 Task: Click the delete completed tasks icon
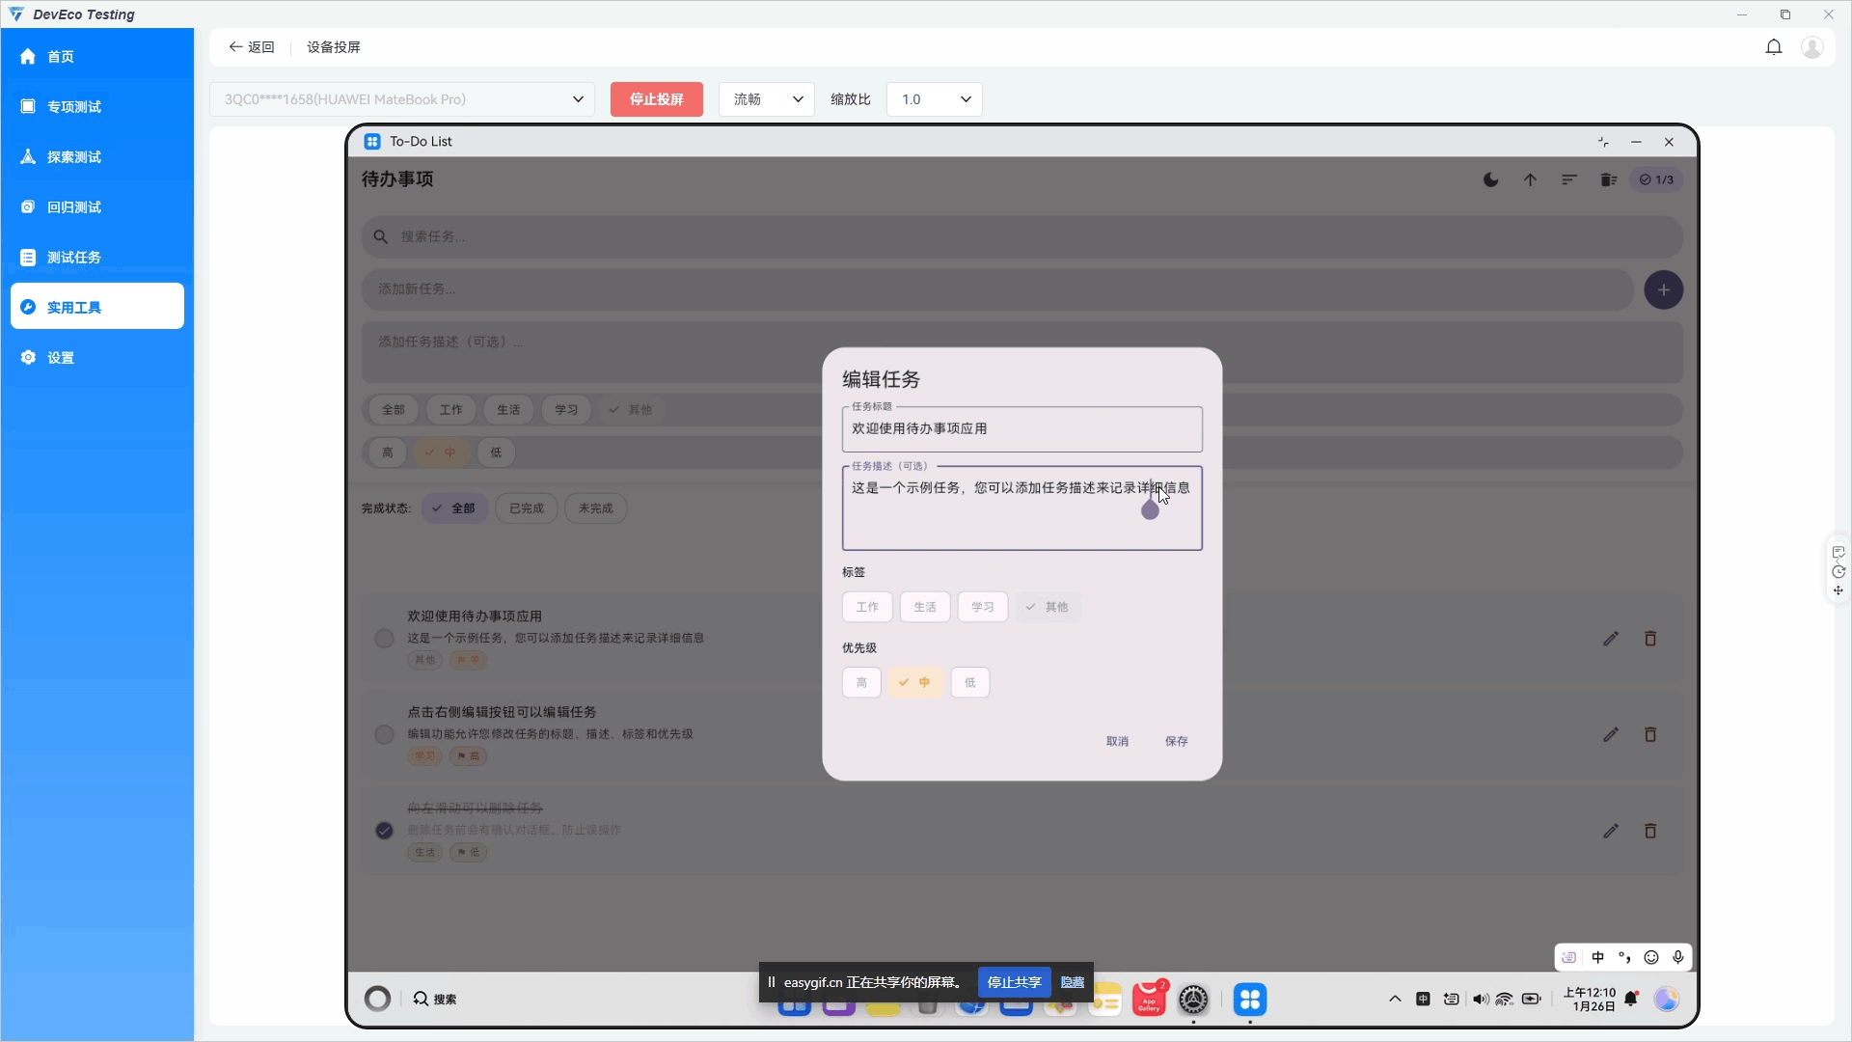click(x=1608, y=179)
